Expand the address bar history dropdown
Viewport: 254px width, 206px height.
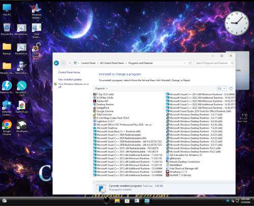pos(184,63)
